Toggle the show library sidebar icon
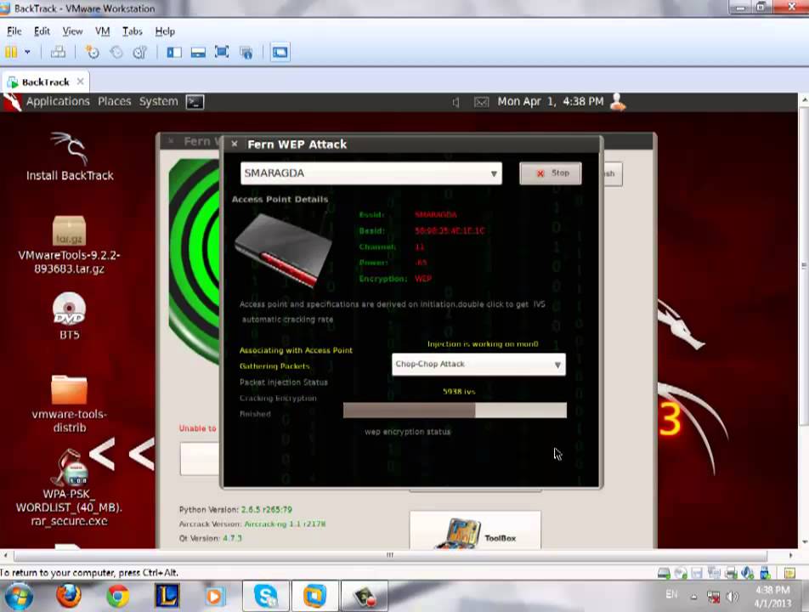The width and height of the screenshot is (809, 612). 174,52
